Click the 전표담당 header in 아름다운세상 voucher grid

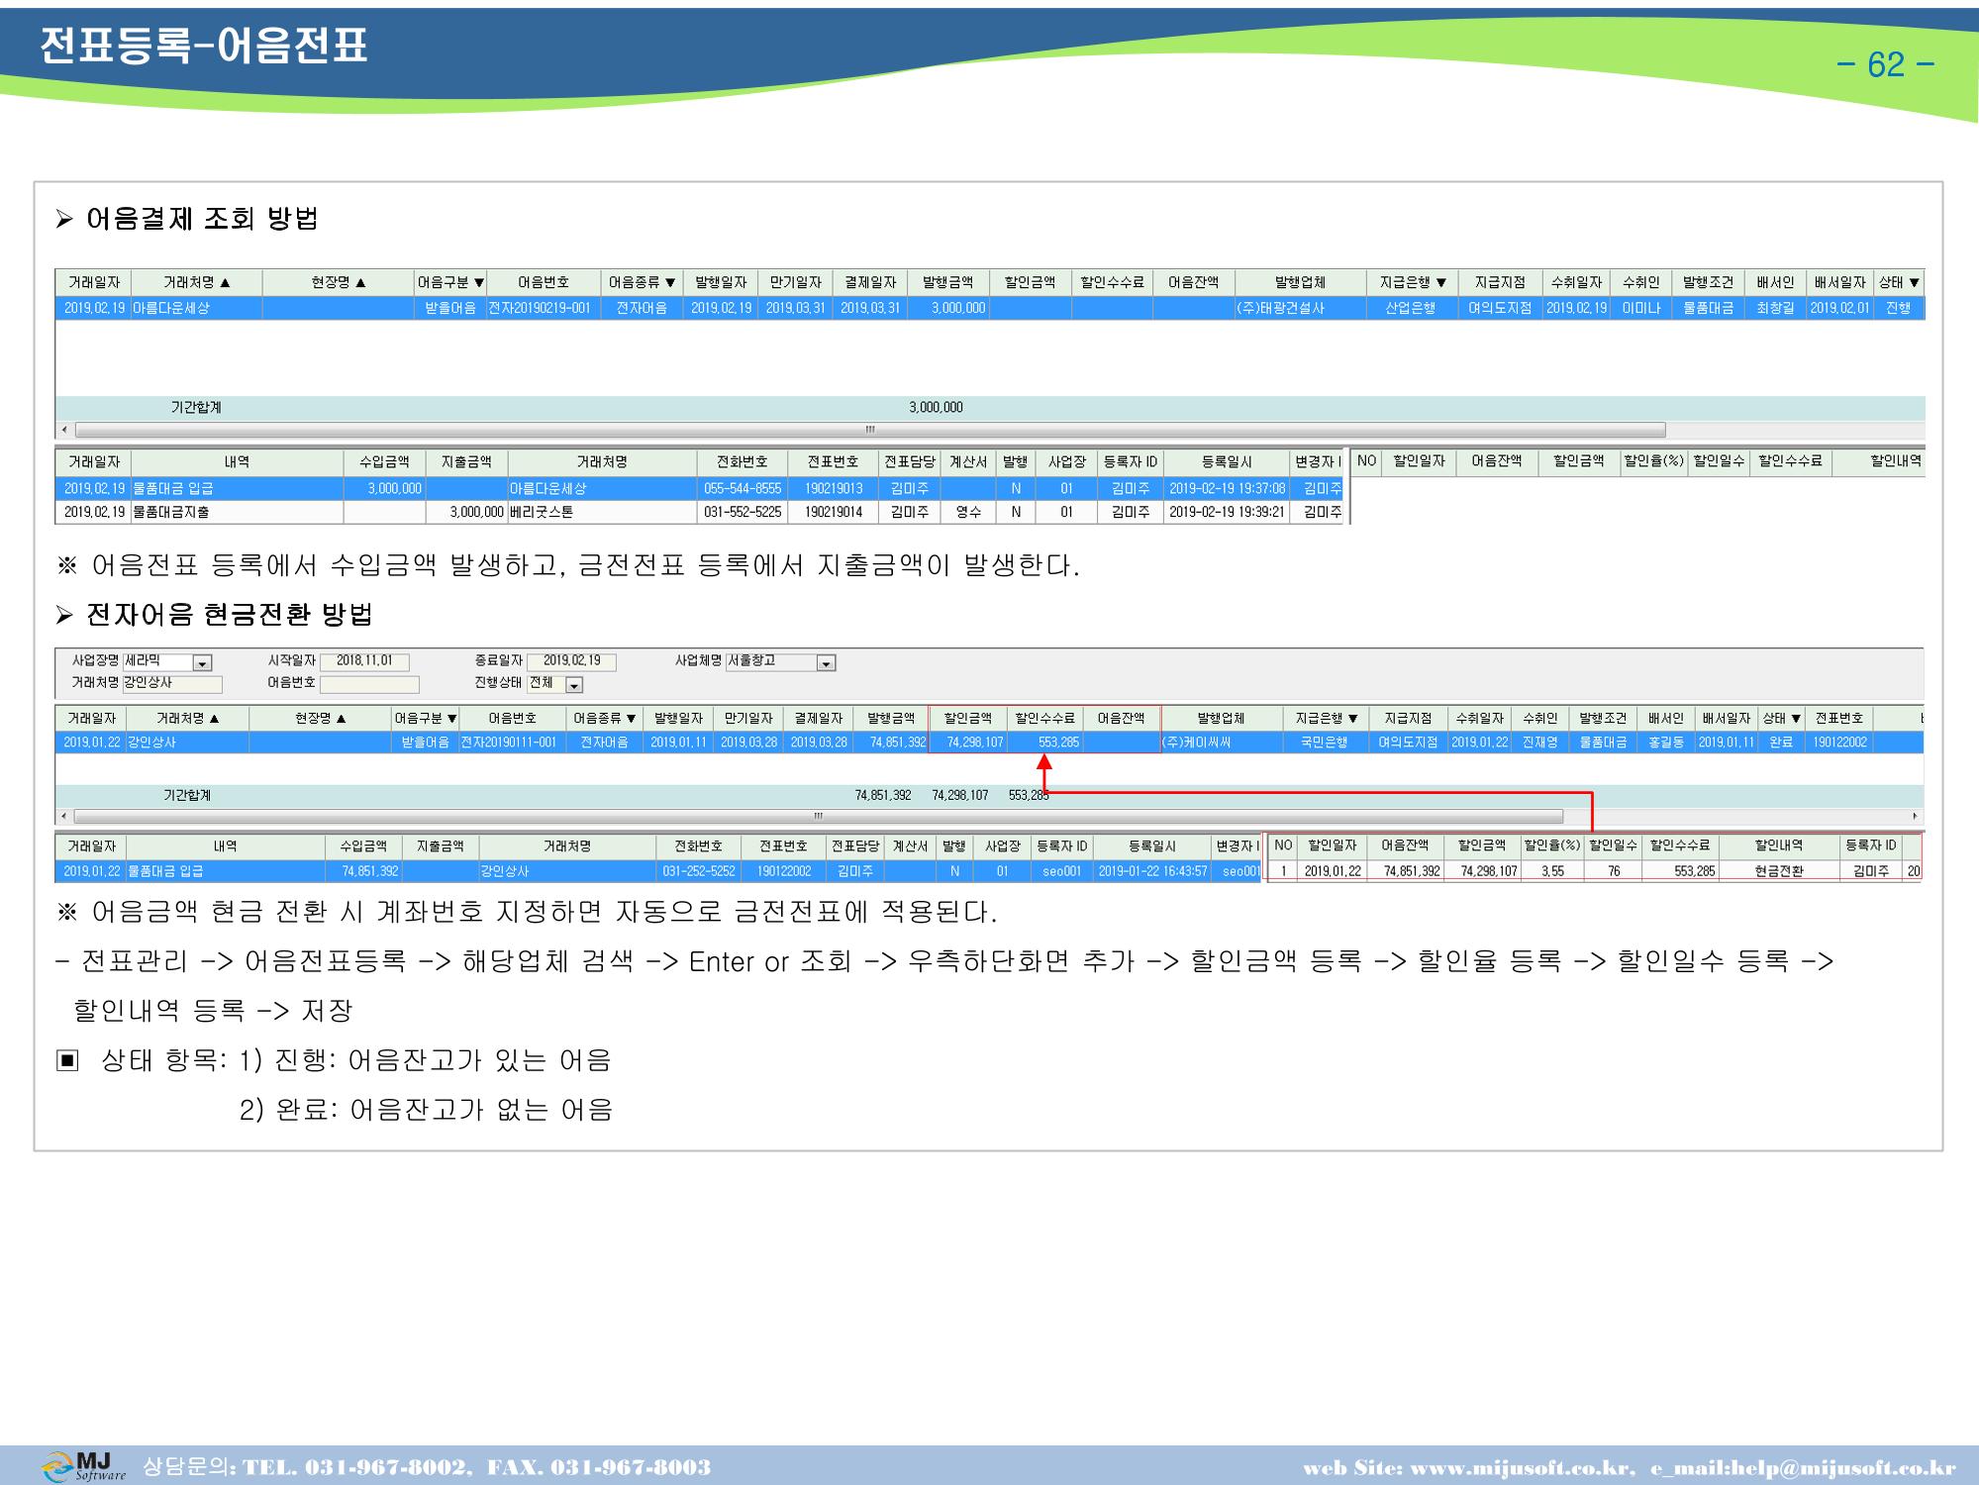[909, 461]
